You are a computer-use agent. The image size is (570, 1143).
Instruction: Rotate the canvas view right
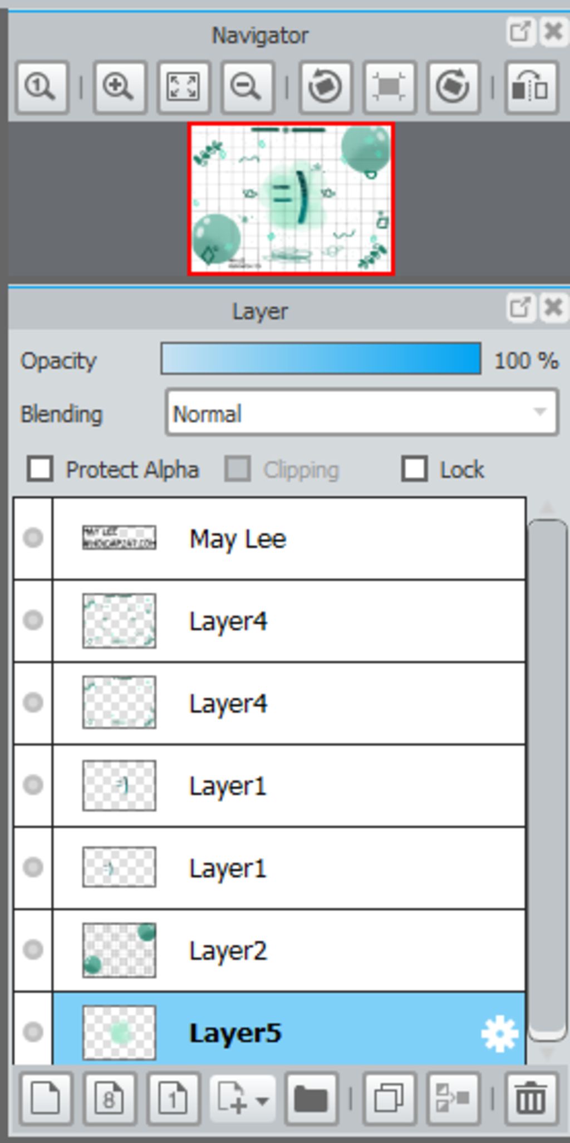[x=453, y=87]
